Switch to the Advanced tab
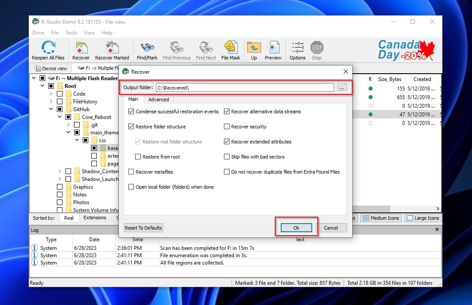This screenshot has width=472, height=305. (158, 100)
